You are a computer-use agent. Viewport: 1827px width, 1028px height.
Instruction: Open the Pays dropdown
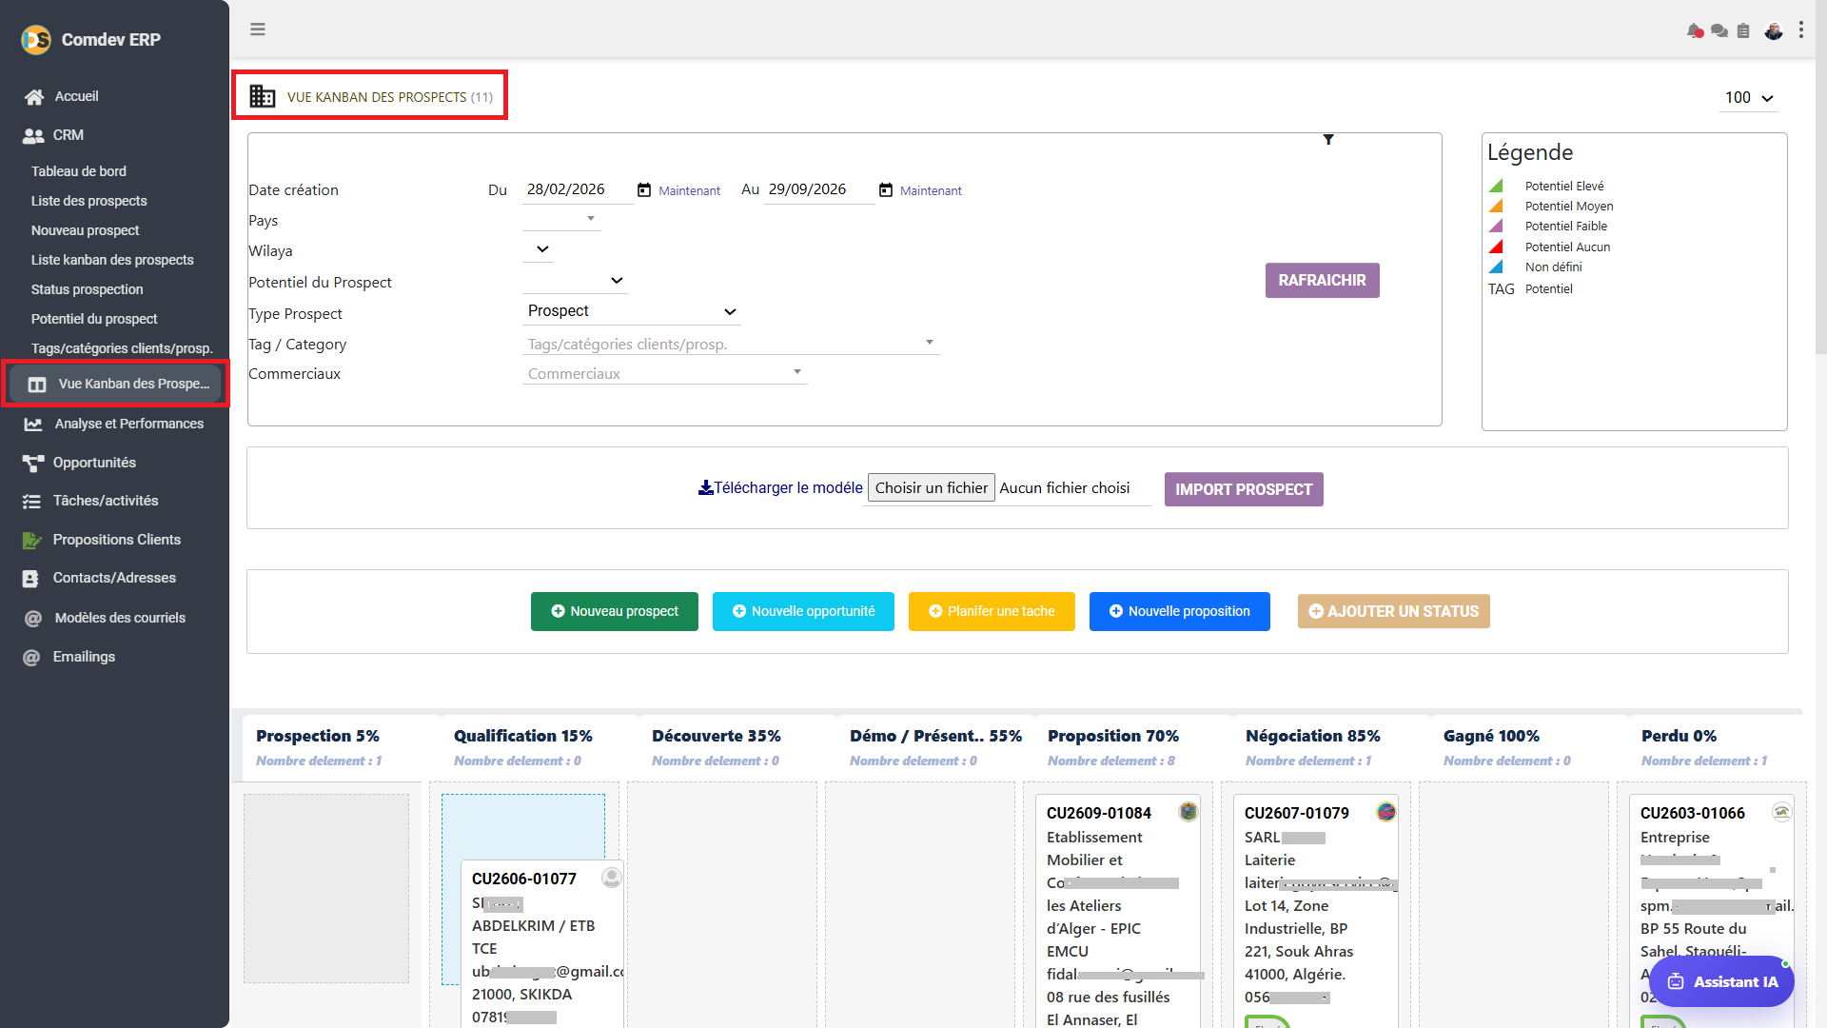point(561,219)
